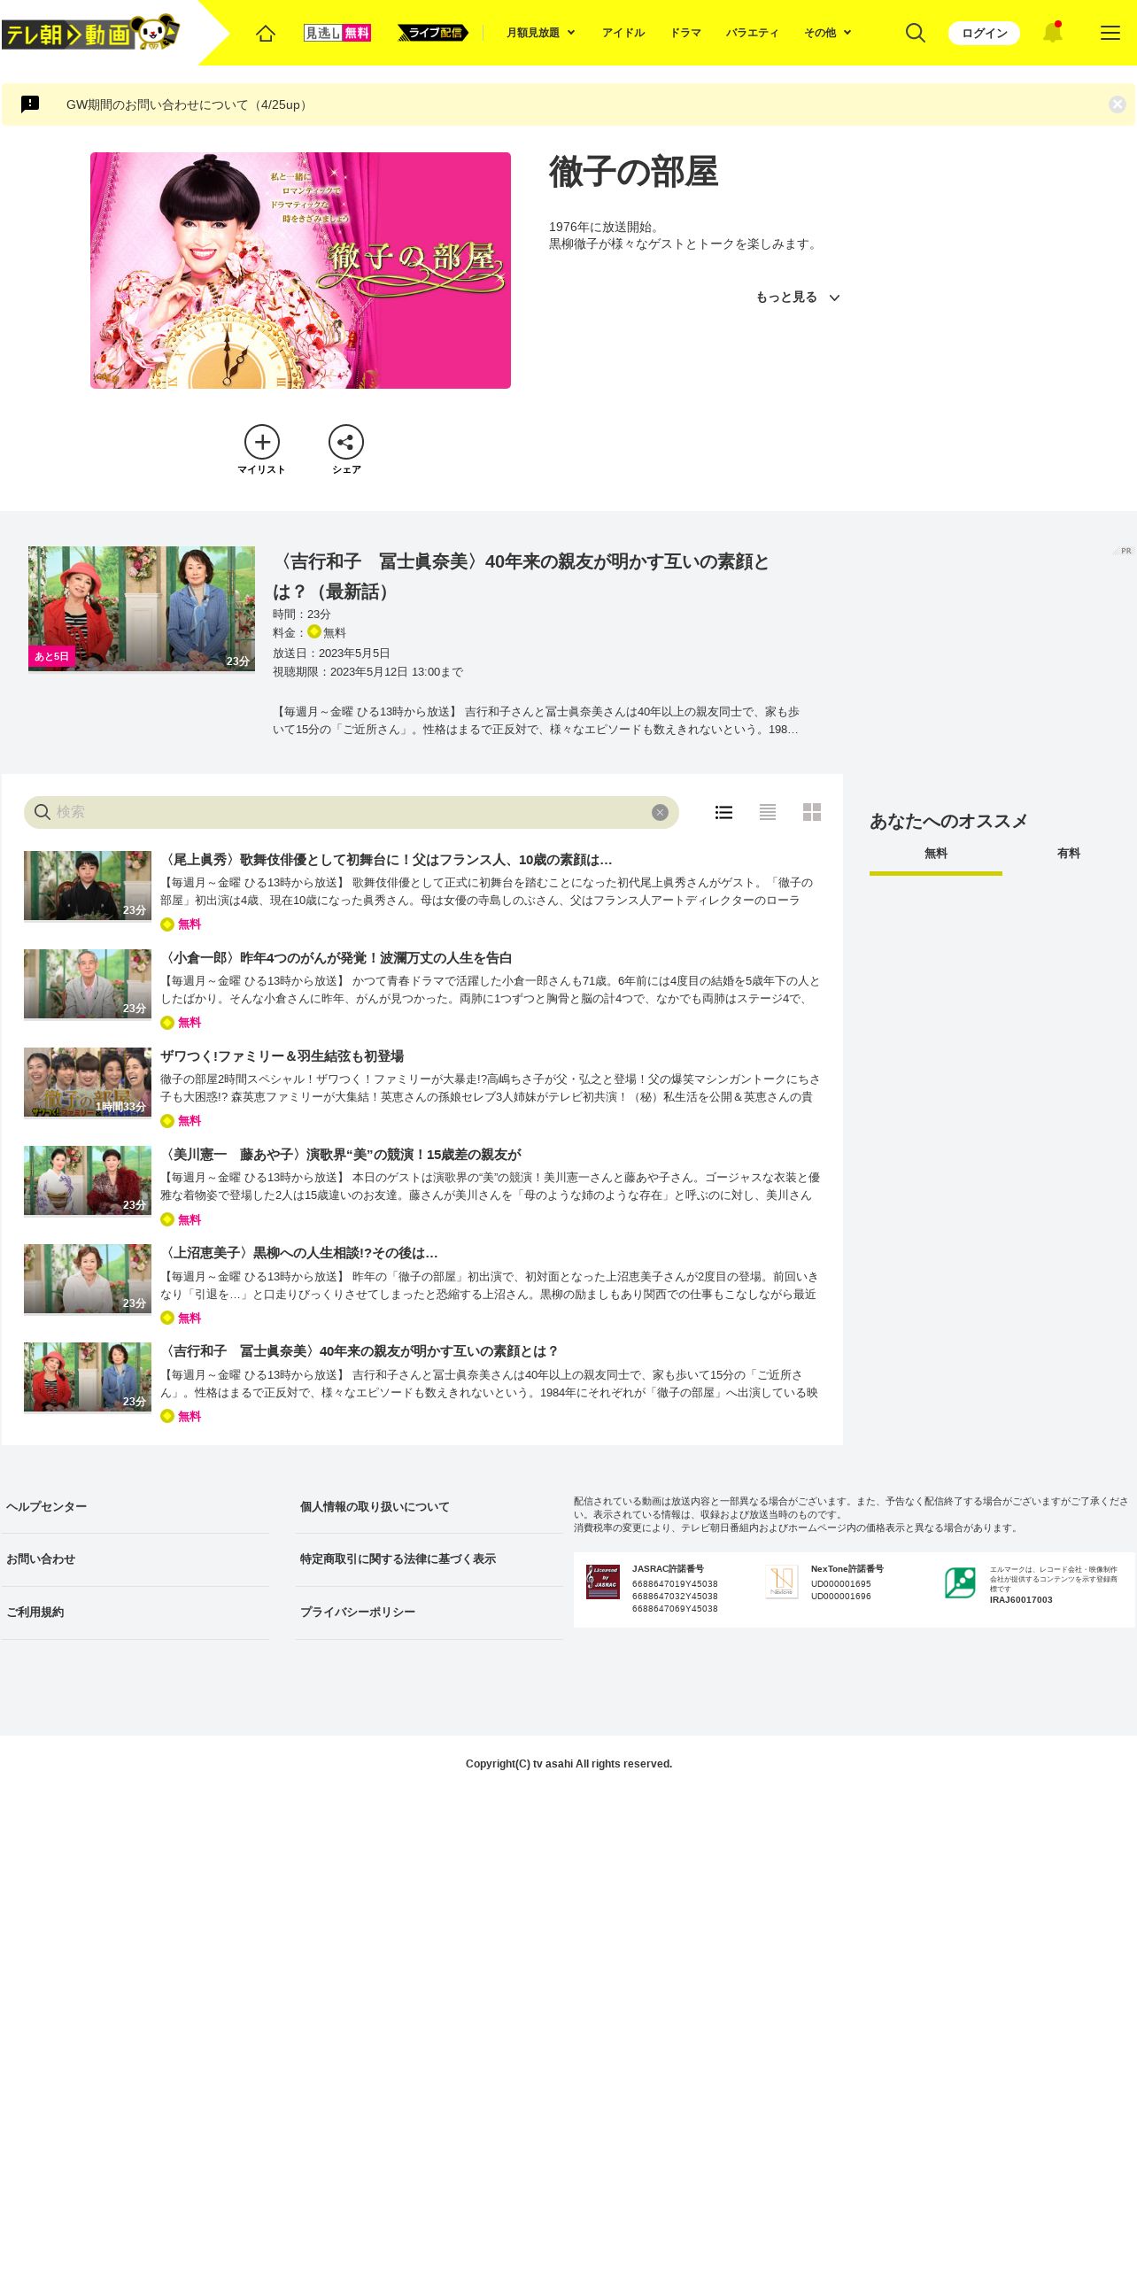Click the 検索 episode search field
This screenshot has width=1137, height=2274.
(352, 812)
